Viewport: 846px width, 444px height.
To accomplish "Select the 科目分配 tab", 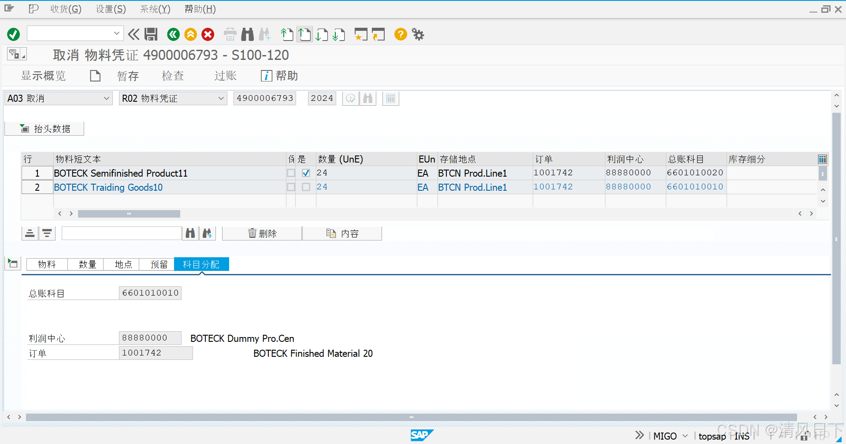I will pyautogui.click(x=201, y=264).
